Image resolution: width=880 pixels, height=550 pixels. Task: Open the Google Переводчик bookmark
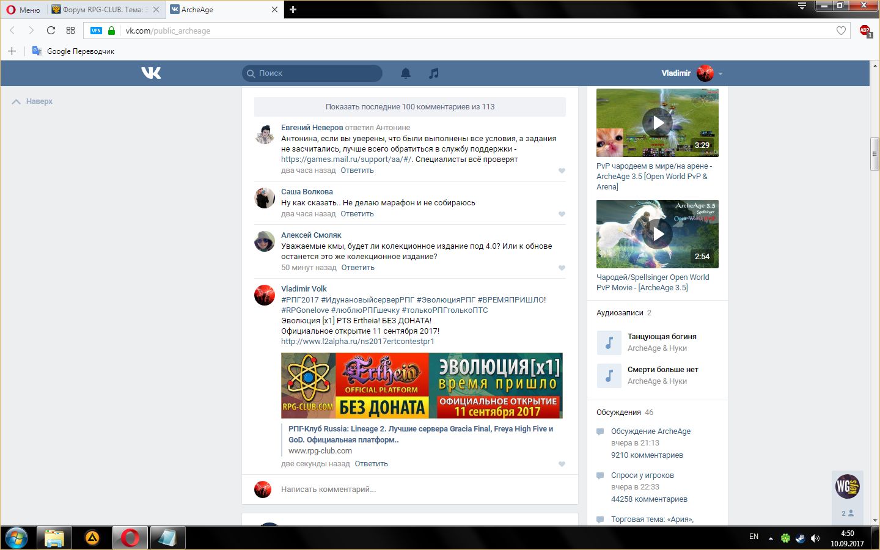tap(73, 51)
